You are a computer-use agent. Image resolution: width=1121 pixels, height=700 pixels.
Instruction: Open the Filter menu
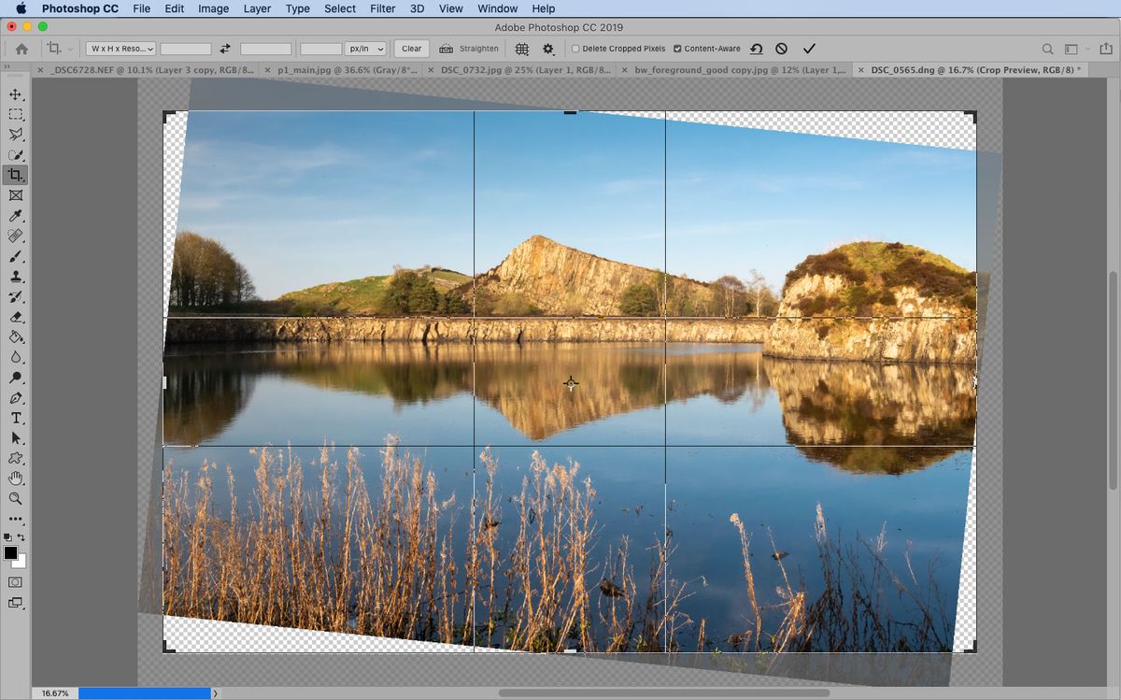click(382, 8)
